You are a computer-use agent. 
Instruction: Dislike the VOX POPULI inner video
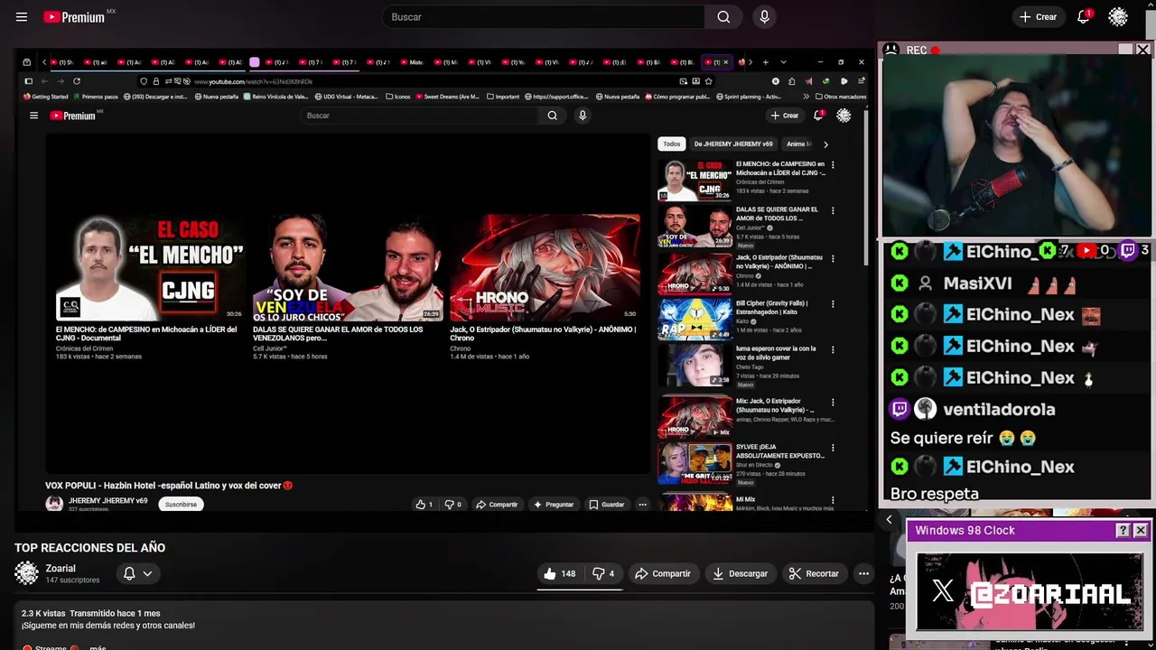tap(452, 505)
